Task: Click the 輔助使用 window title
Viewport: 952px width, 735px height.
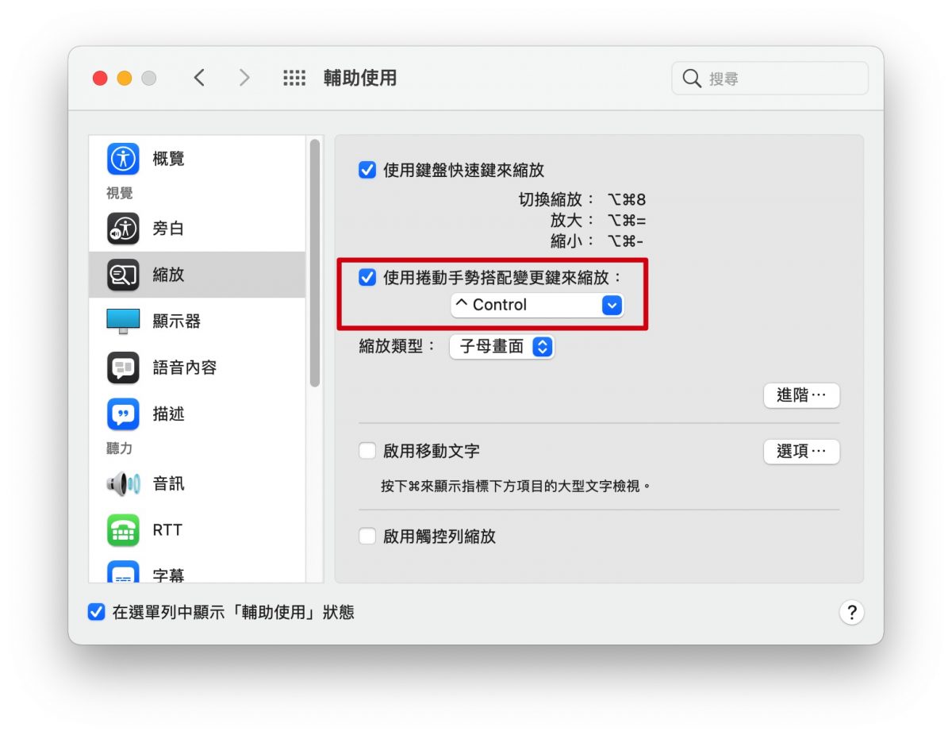Action: tap(360, 78)
